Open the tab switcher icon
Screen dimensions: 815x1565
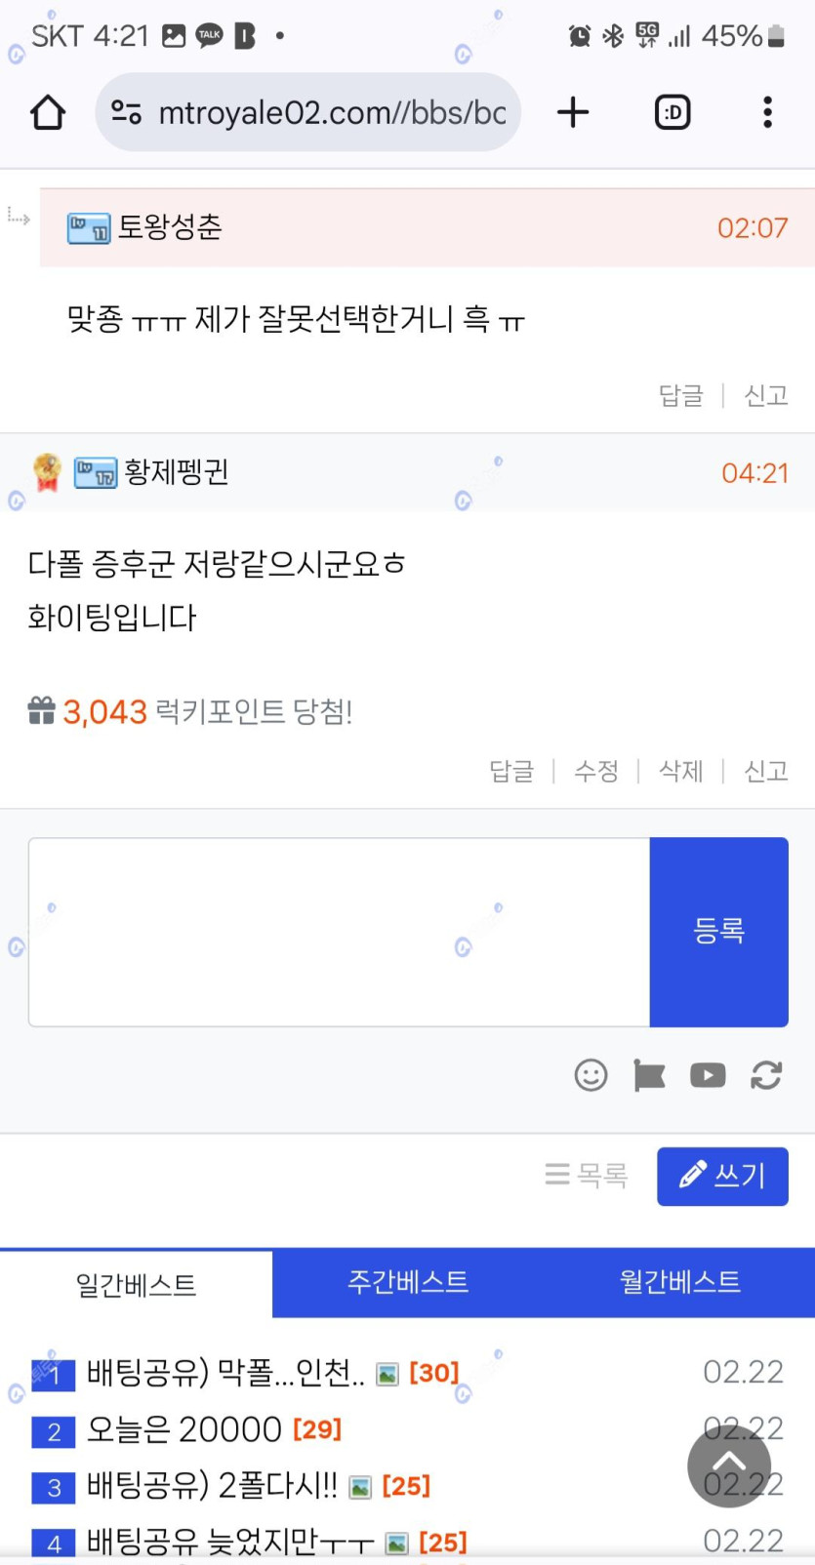coord(672,113)
